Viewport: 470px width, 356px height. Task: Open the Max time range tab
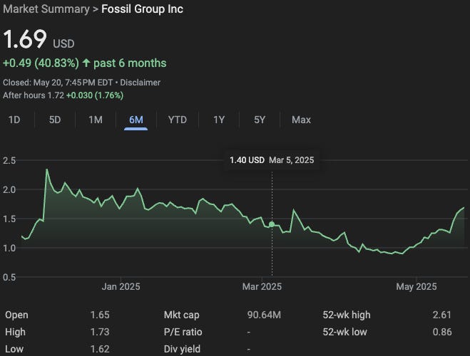point(301,120)
